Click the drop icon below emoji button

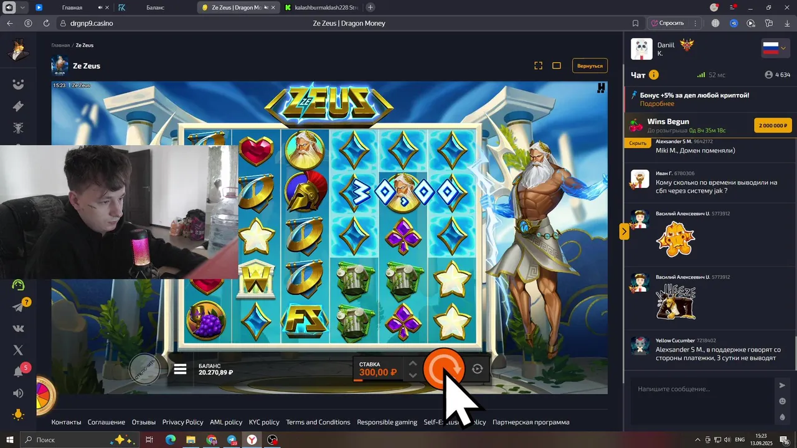point(782,418)
